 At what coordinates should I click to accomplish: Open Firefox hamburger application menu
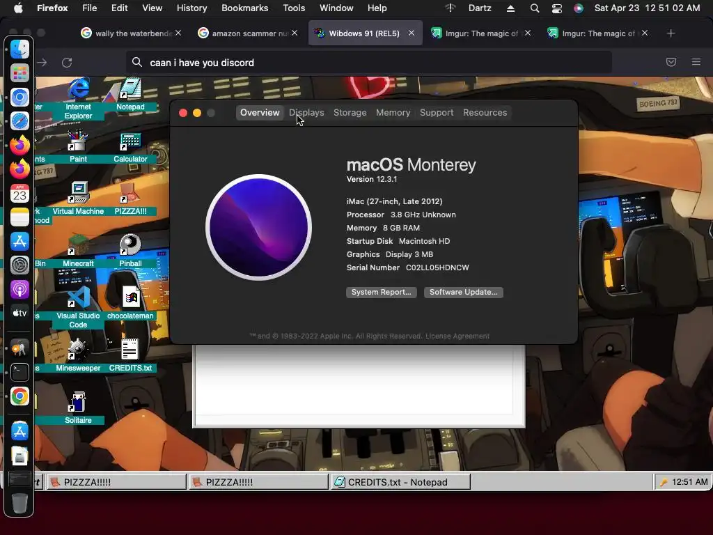point(696,62)
